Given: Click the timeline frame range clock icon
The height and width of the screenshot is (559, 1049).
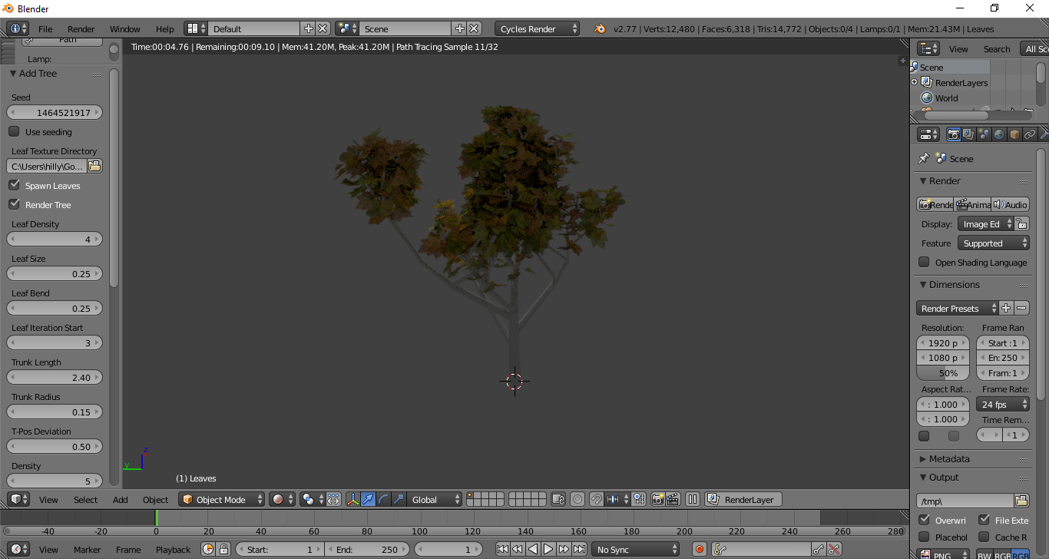Looking at the screenshot, I should click(x=208, y=549).
